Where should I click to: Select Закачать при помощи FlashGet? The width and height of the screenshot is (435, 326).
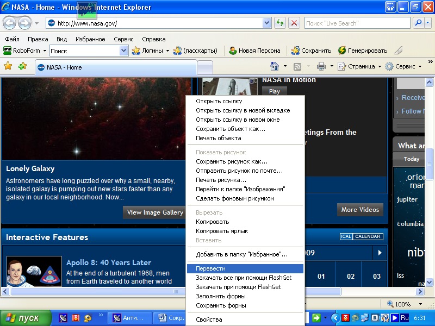pyautogui.click(x=245, y=287)
